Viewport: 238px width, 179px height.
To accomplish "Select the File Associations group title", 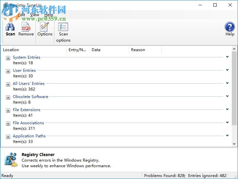I will coord(28,123).
